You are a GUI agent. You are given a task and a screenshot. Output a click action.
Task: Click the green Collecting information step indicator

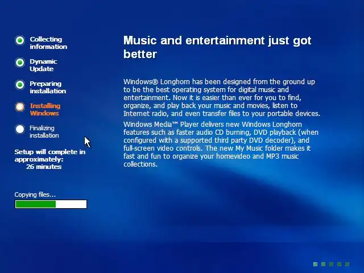coord(20,40)
